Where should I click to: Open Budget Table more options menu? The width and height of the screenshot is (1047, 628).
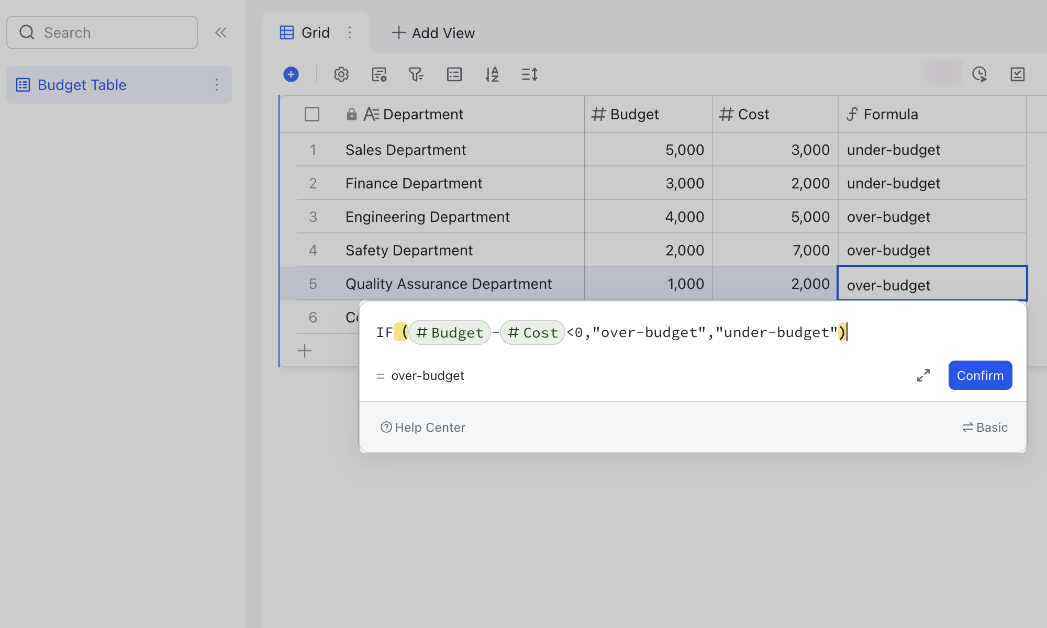click(x=217, y=85)
